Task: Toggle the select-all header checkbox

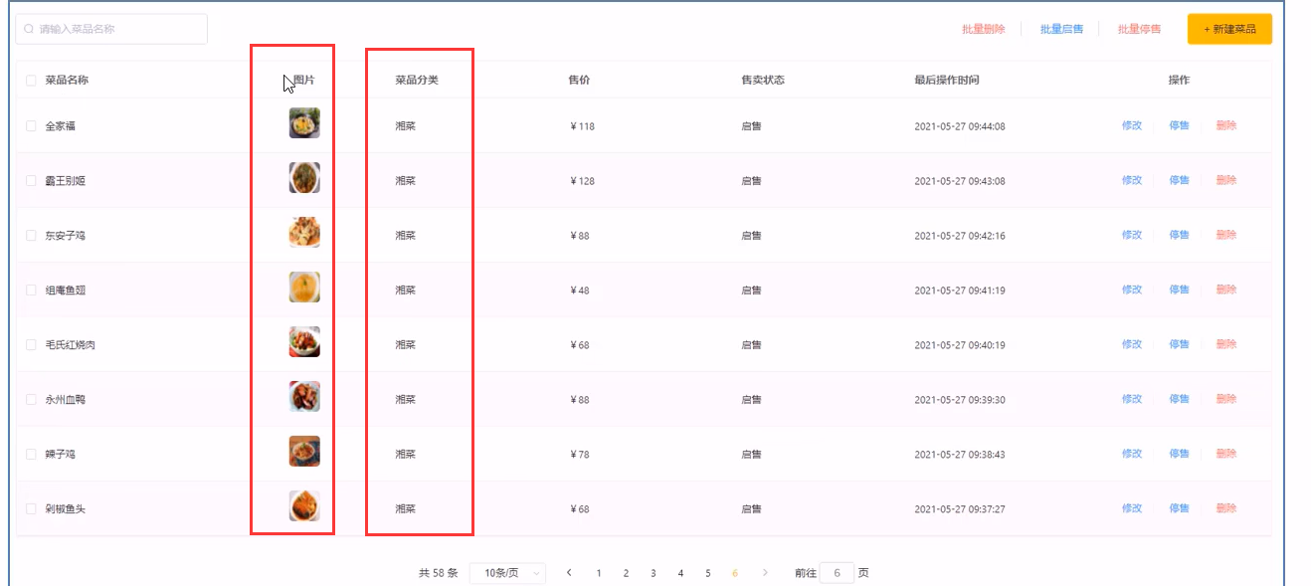Action: (x=31, y=80)
